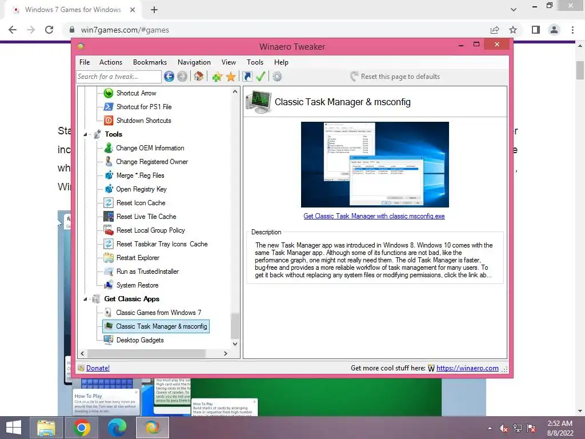
Task: Open the File menu
Action: click(85, 62)
